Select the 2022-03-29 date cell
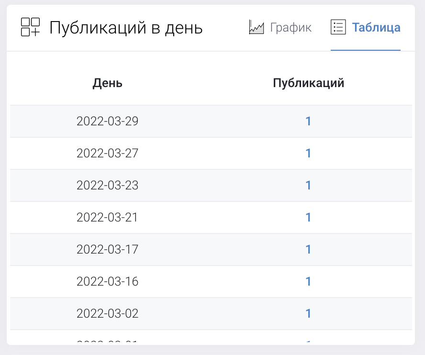 (x=107, y=122)
